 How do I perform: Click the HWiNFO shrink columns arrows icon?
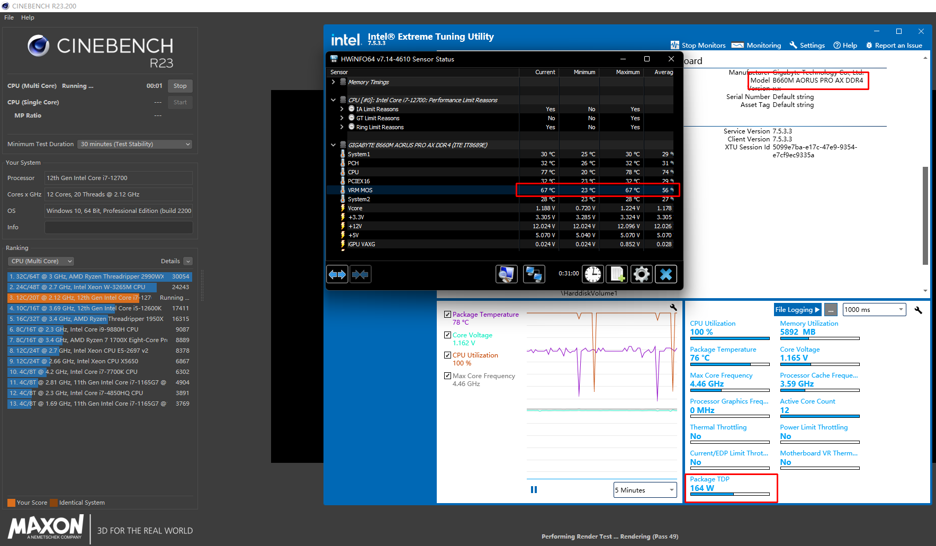(360, 274)
